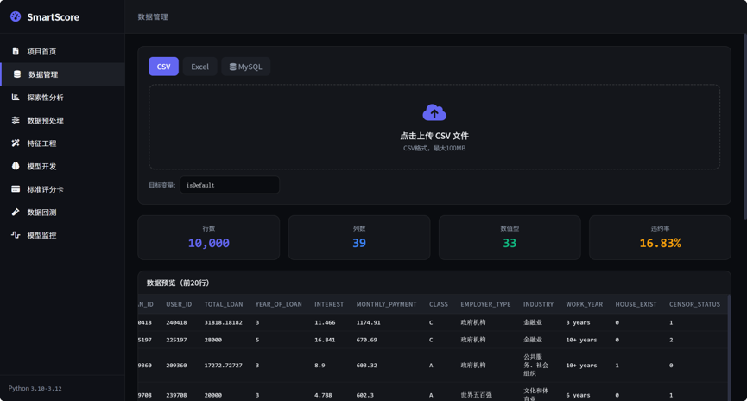
Task: Click the 数据预览（前20行）heading
Action: click(178, 283)
